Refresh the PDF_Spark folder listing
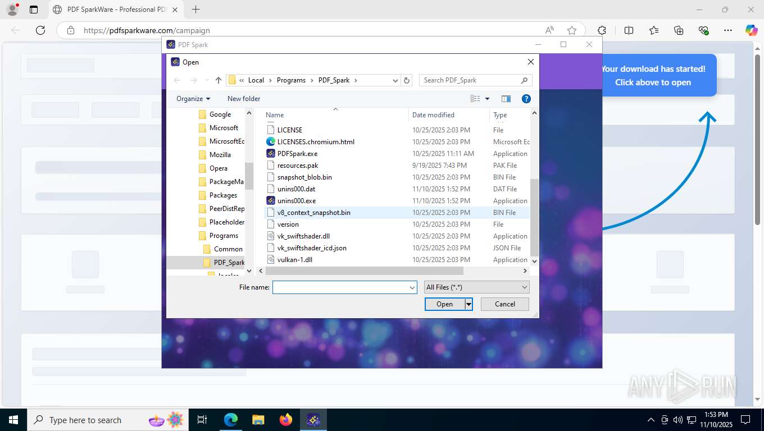 [407, 80]
